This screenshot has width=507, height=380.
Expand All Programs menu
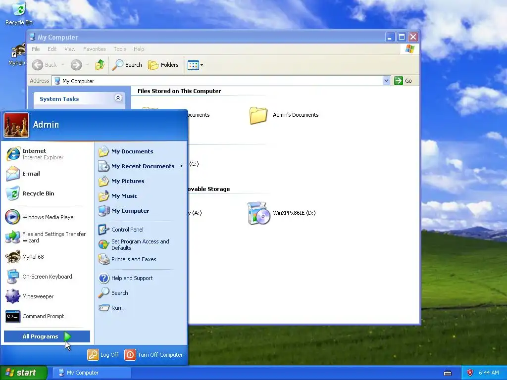point(47,336)
